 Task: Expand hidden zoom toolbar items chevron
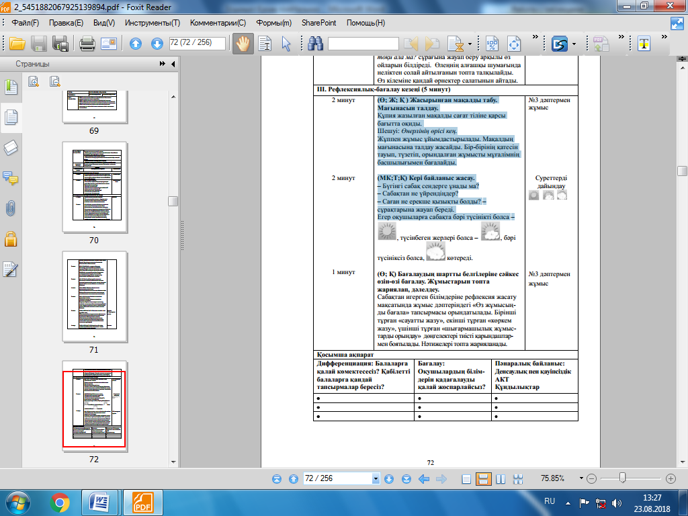(535, 37)
